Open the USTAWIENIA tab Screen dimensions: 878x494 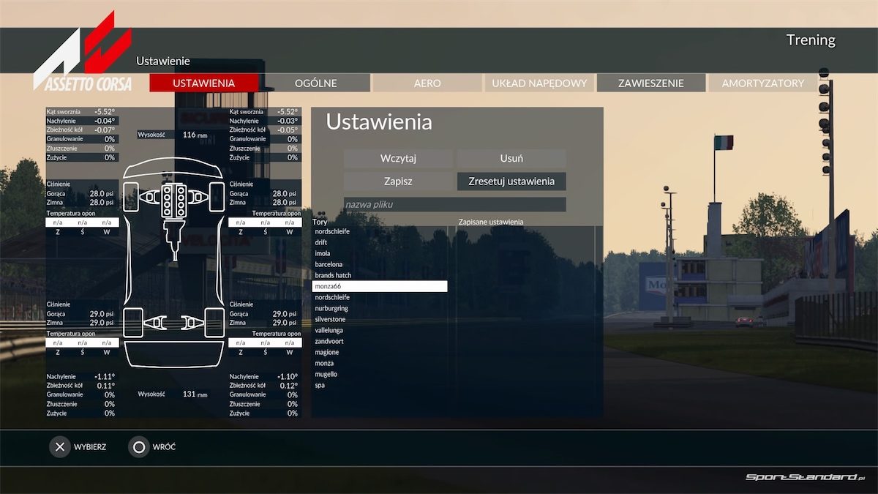coord(204,83)
